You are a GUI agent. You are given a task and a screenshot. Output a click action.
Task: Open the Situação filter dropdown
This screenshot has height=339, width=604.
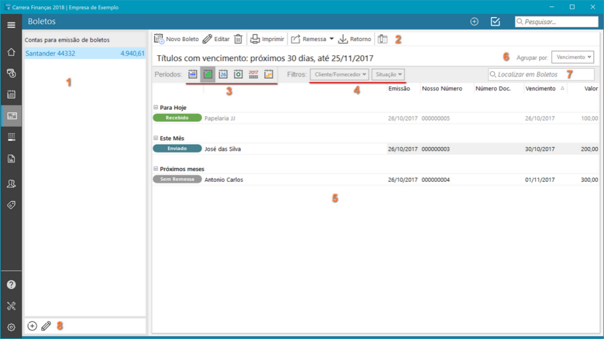coord(389,74)
